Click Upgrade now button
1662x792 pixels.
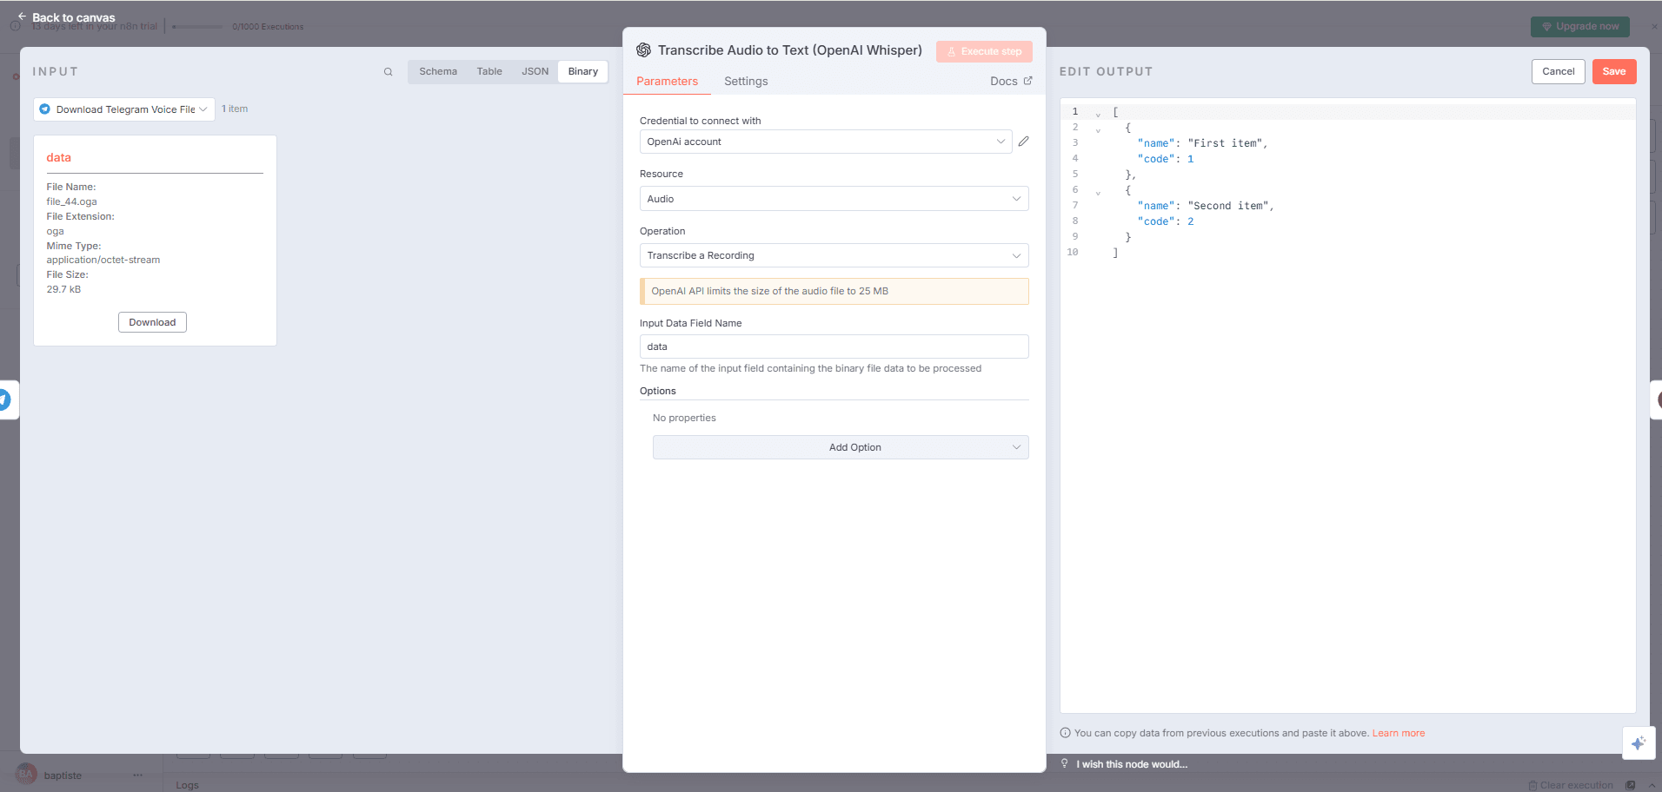tap(1579, 26)
